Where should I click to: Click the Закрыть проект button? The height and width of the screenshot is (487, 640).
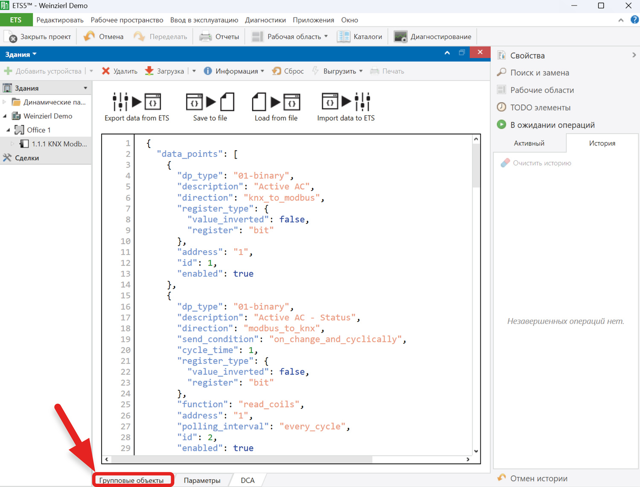tap(38, 37)
